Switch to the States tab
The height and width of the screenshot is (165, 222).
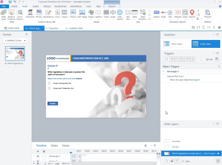[54, 146]
